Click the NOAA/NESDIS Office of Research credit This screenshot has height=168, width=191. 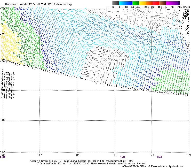pyautogui.click(x=152, y=166)
